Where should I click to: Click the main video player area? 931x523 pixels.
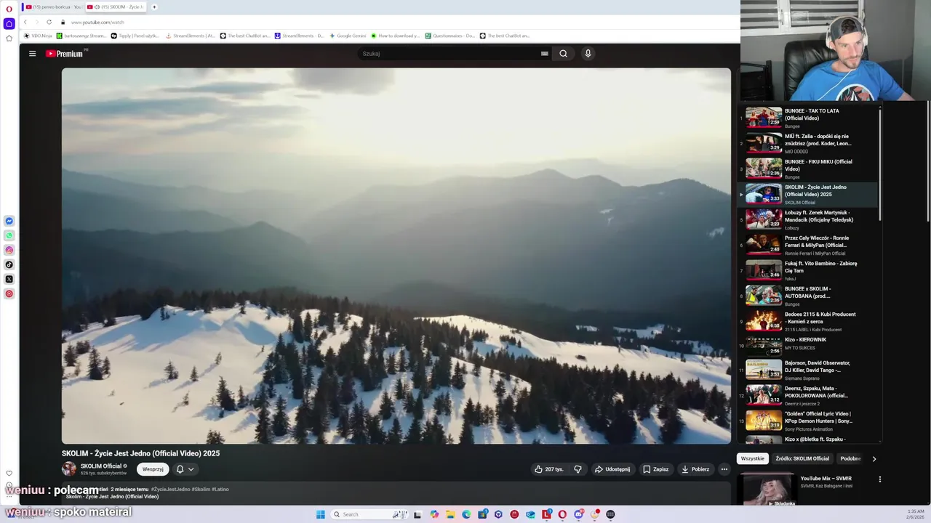396,256
